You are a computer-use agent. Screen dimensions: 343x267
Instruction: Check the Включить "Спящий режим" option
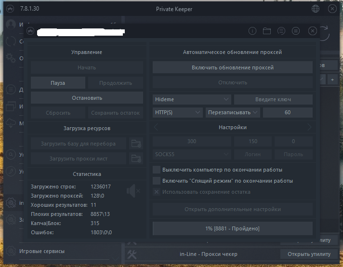tap(157, 181)
